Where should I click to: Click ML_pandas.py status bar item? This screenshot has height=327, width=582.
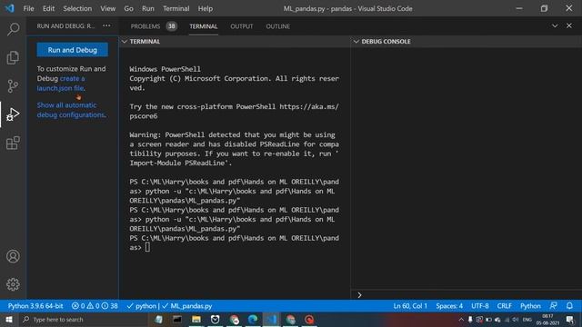click(x=187, y=306)
